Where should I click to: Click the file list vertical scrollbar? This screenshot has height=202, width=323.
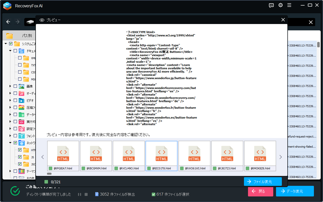point(318,44)
